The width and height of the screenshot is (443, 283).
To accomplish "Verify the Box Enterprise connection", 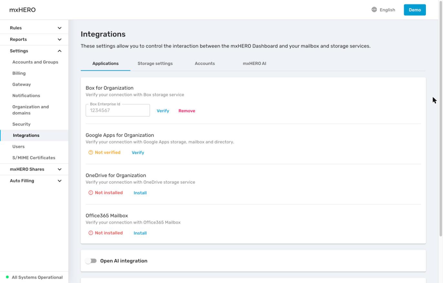I will pos(163,111).
